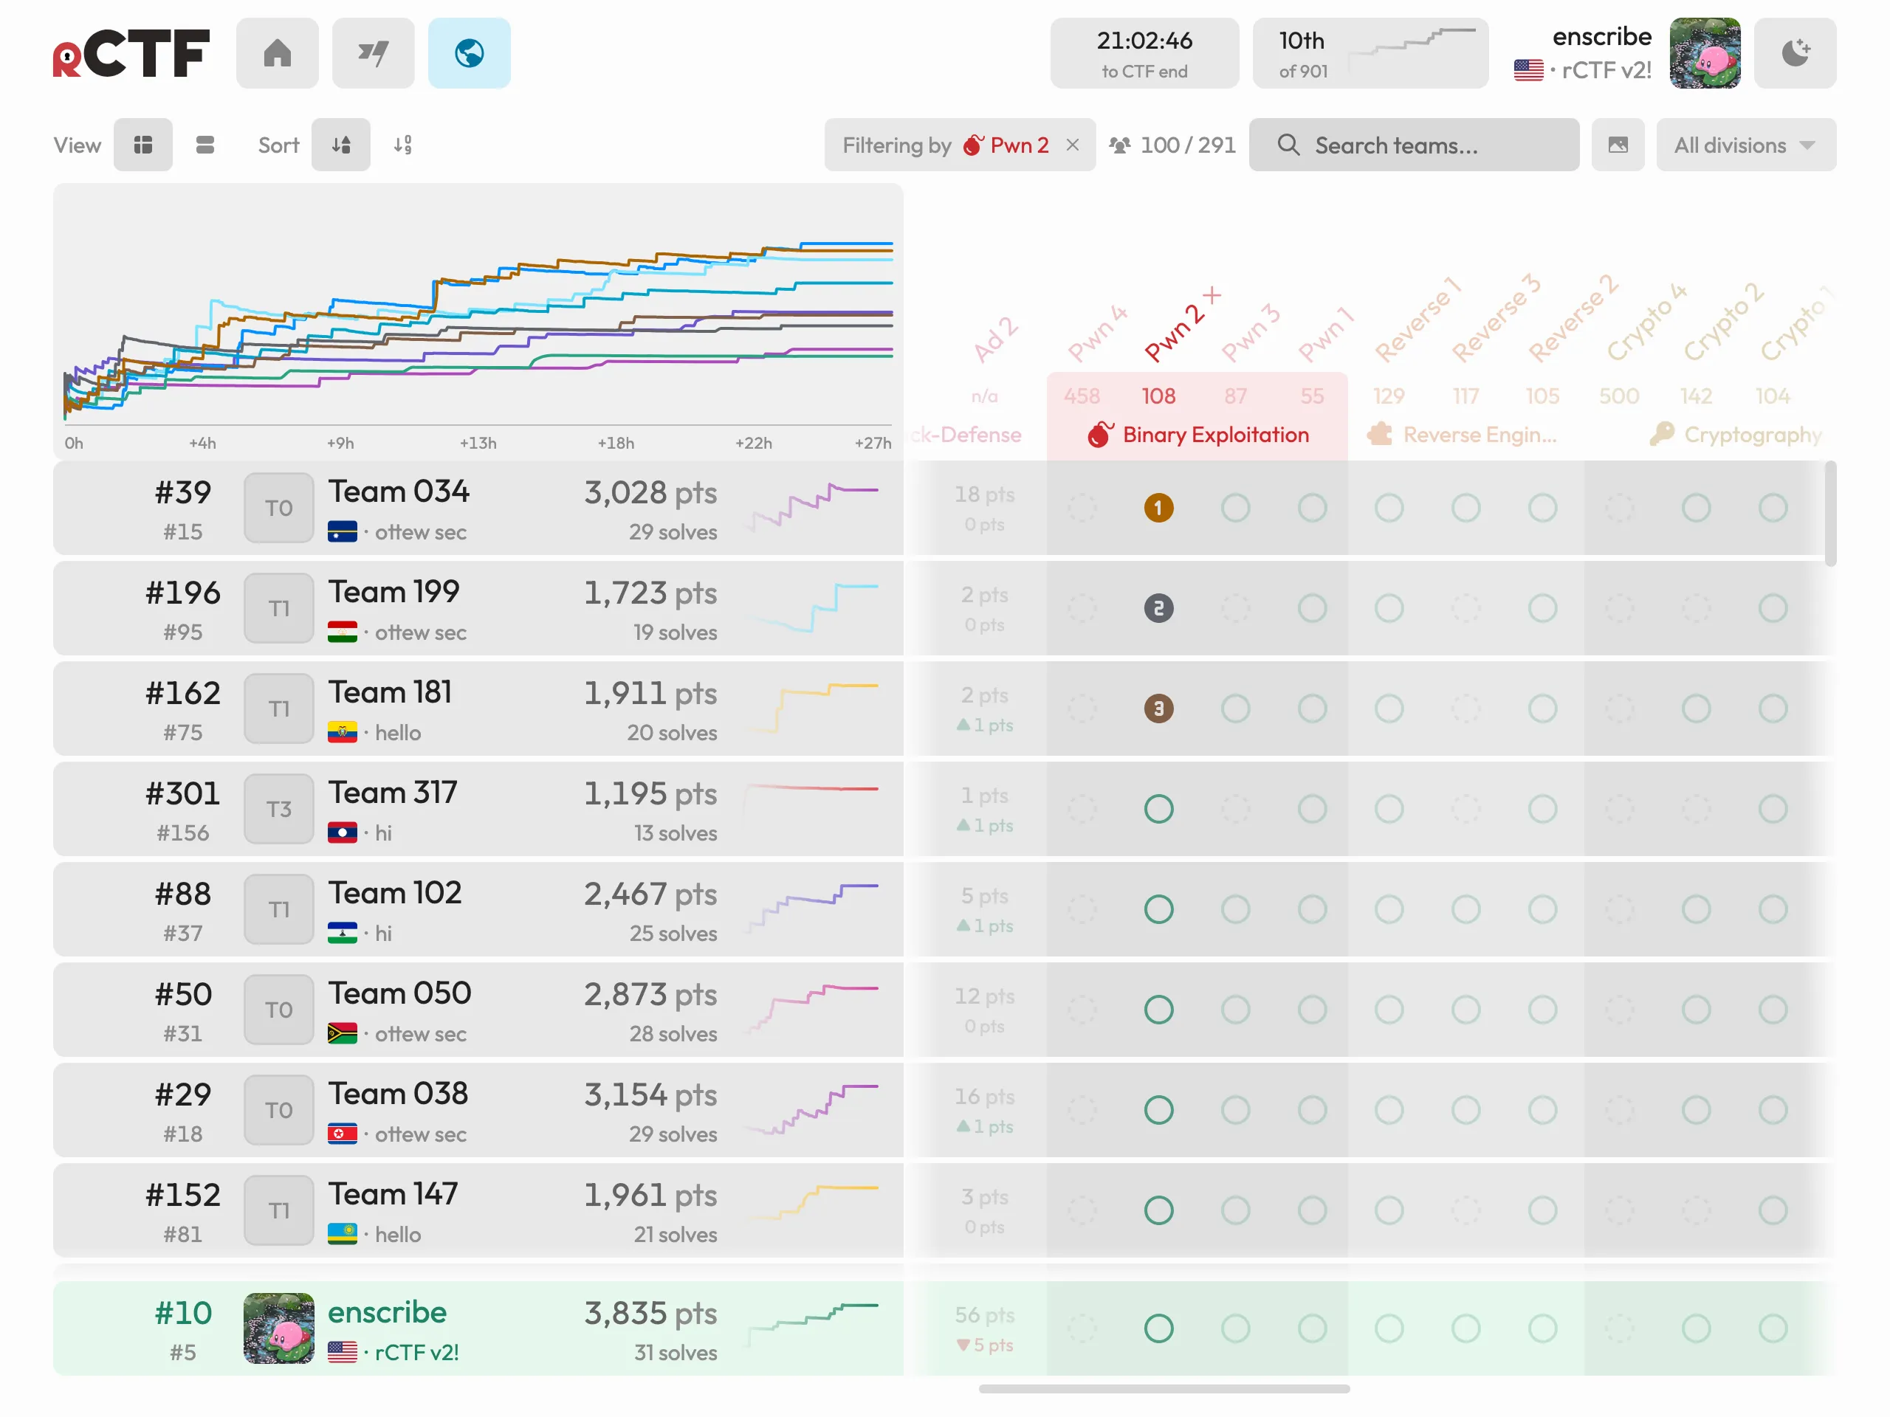1890x1417 pixels.
Task: Select the globe scoreboard icon
Action: click(469, 53)
